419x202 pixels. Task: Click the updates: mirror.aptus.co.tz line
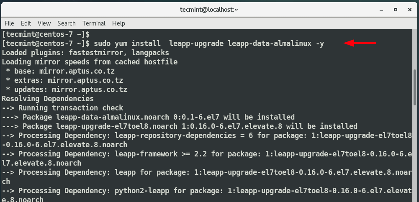pos(67,89)
